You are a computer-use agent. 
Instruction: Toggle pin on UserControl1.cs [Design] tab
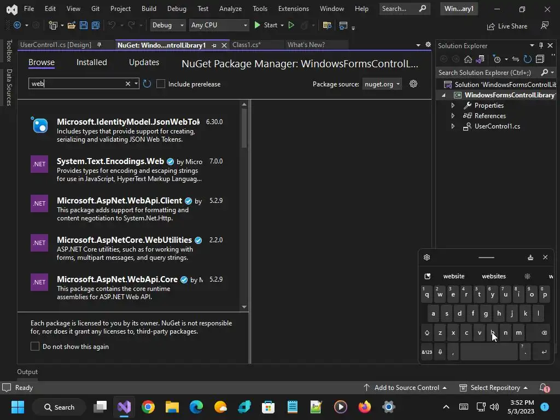100,45
